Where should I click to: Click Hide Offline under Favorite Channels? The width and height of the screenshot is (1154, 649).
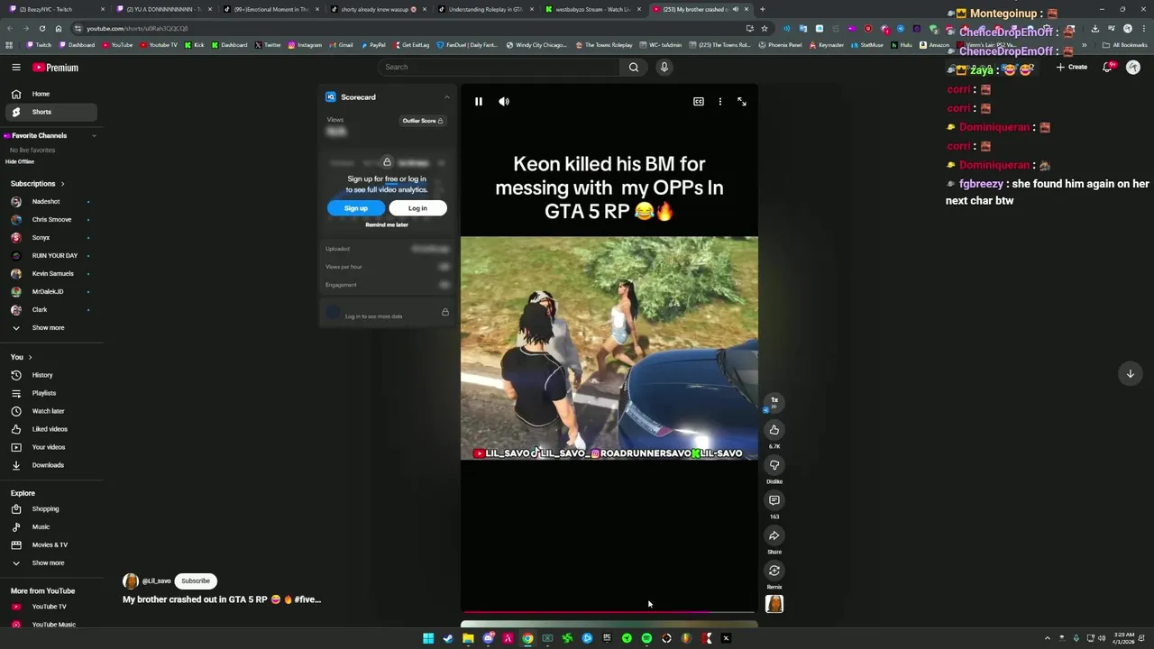coord(20,161)
